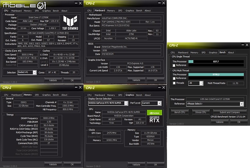Click Bench CPU button
This screenshot has height=168, width=250.
[180, 112]
